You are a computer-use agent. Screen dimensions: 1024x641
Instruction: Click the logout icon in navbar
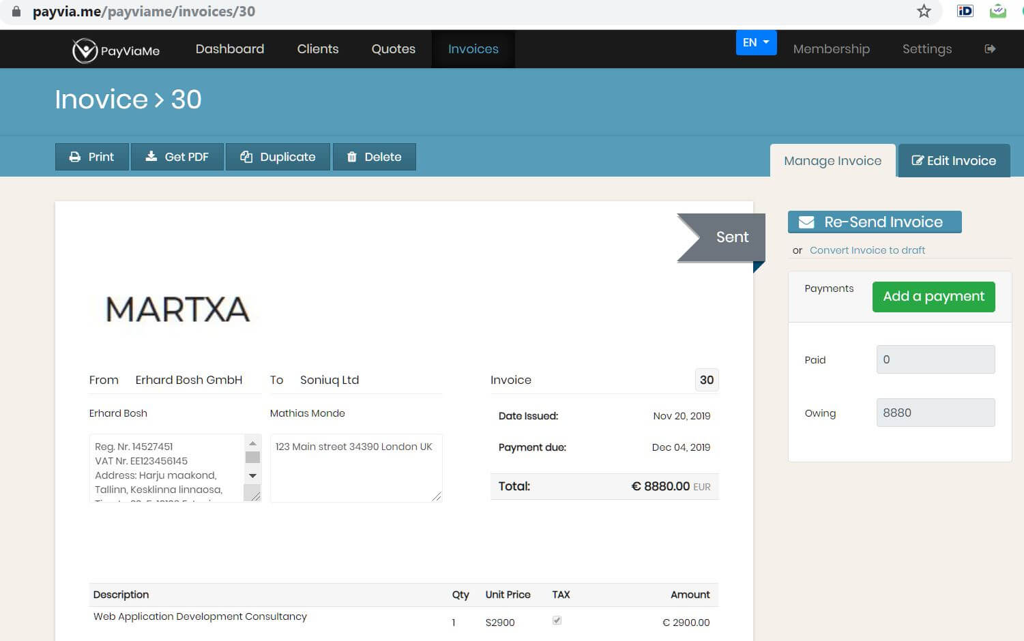tap(990, 49)
